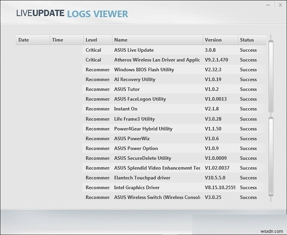Click Critical level of Atheros driver
The image size is (287, 235).
pyautogui.click(x=93, y=60)
